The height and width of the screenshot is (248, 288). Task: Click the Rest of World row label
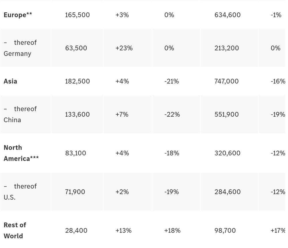click(15, 230)
